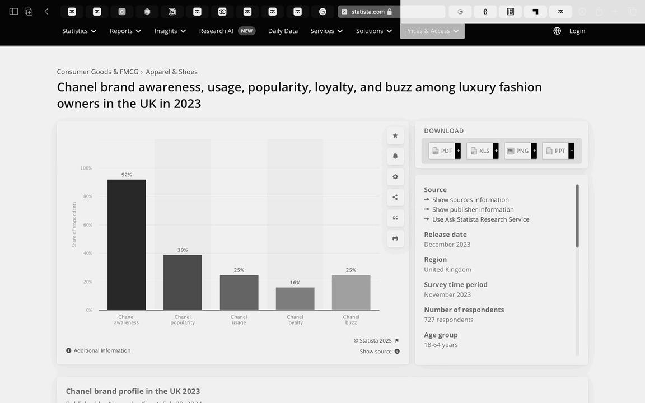Click the Chanel usage 25% bar
Viewport: 645px width, 403px height.
coord(239,292)
